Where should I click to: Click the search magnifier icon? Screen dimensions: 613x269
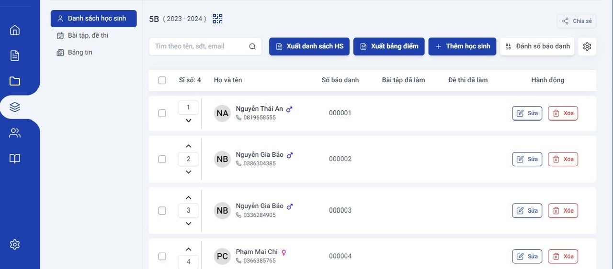point(252,46)
